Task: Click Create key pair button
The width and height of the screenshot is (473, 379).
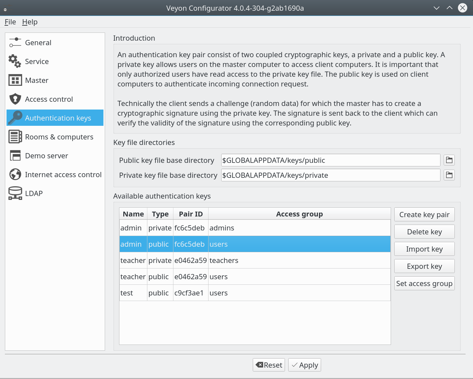Action: (x=424, y=215)
